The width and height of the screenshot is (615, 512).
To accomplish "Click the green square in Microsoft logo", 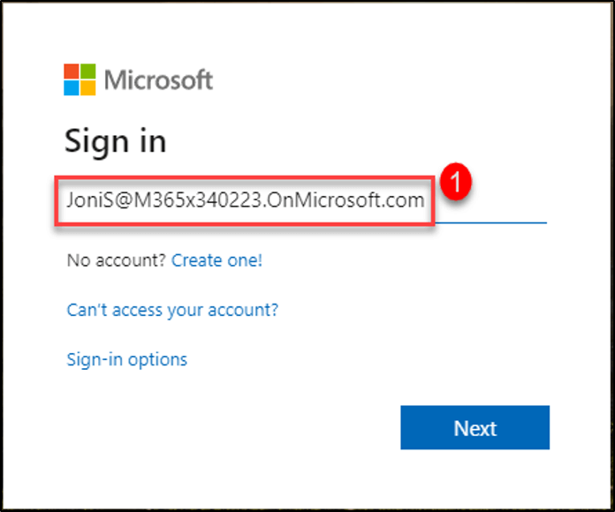I will pos(87,71).
